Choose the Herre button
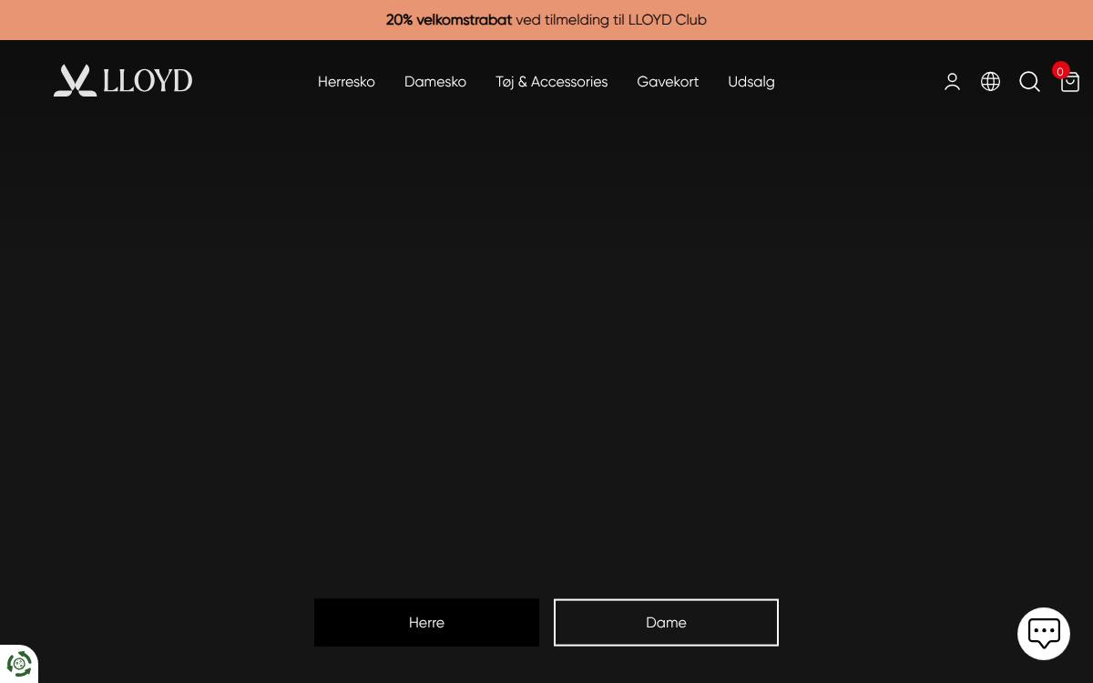The height and width of the screenshot is (683, 1093). 426,623
